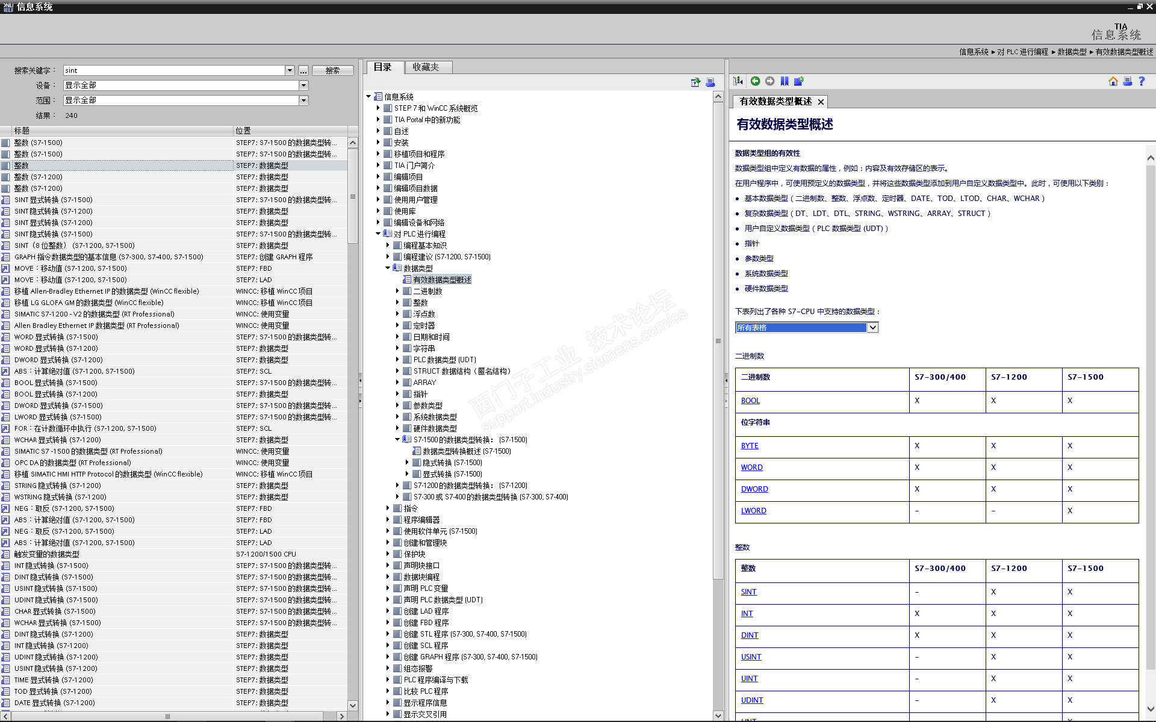Image resolution: width=1156 pixels, height=722 pixels.
Task: Collapse the 数据类型 tree node
Action: click(388, 268)
